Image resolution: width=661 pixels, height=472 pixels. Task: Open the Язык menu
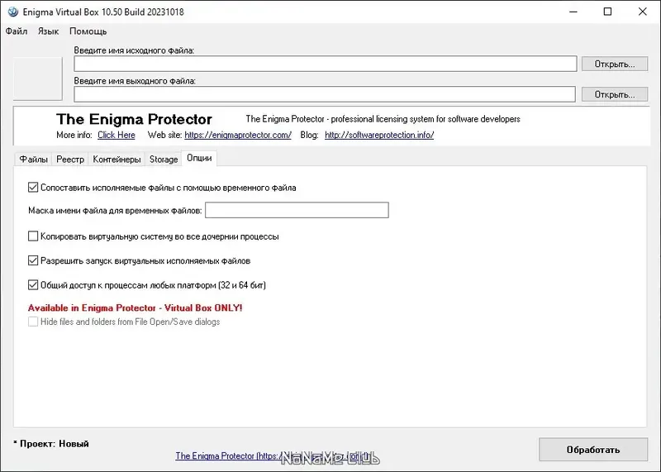click(x=48, y=31)
